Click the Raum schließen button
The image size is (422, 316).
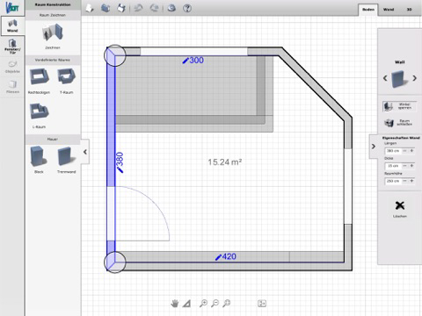click(x=400, y=122)
